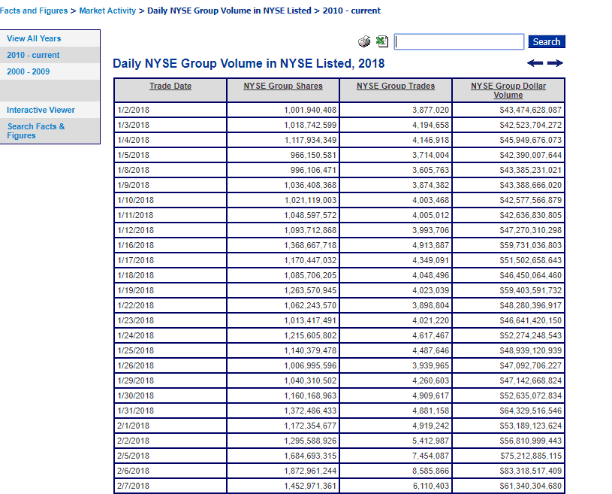
Task: Select the 1/8/2018 trade date cell
Action: point(170,170)
